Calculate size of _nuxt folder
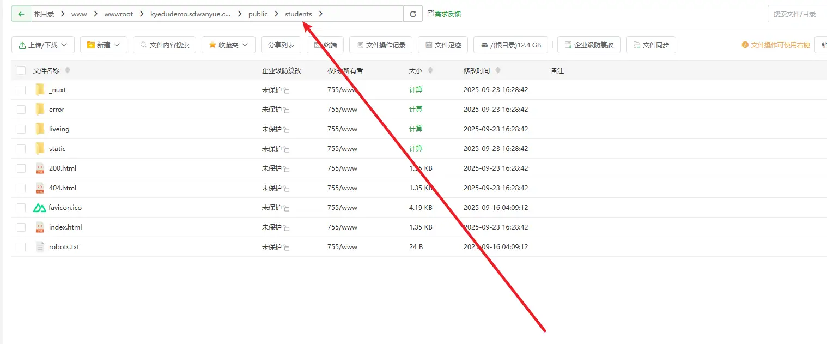The width and height of the screenshot is (827, 344). tap(416, 90)
